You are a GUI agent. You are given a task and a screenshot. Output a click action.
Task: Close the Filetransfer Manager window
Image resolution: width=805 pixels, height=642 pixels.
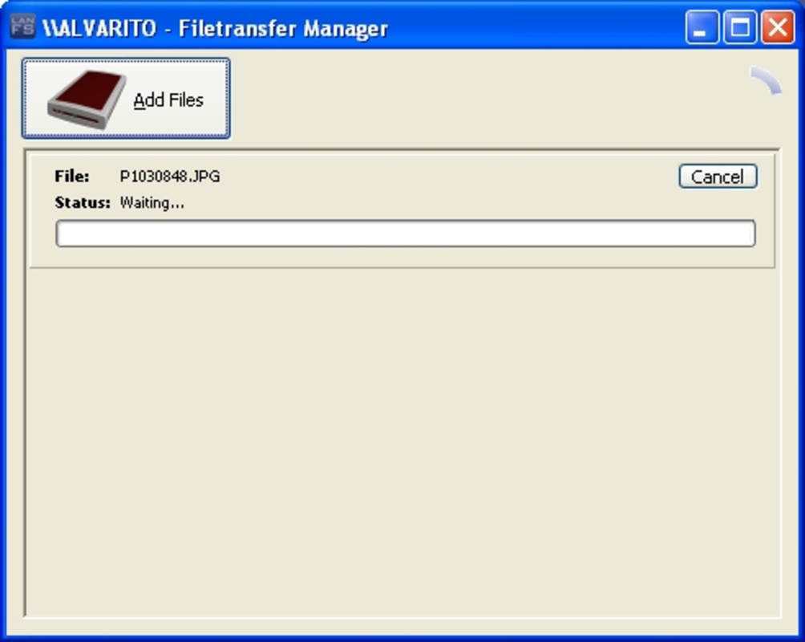[778, 27]
